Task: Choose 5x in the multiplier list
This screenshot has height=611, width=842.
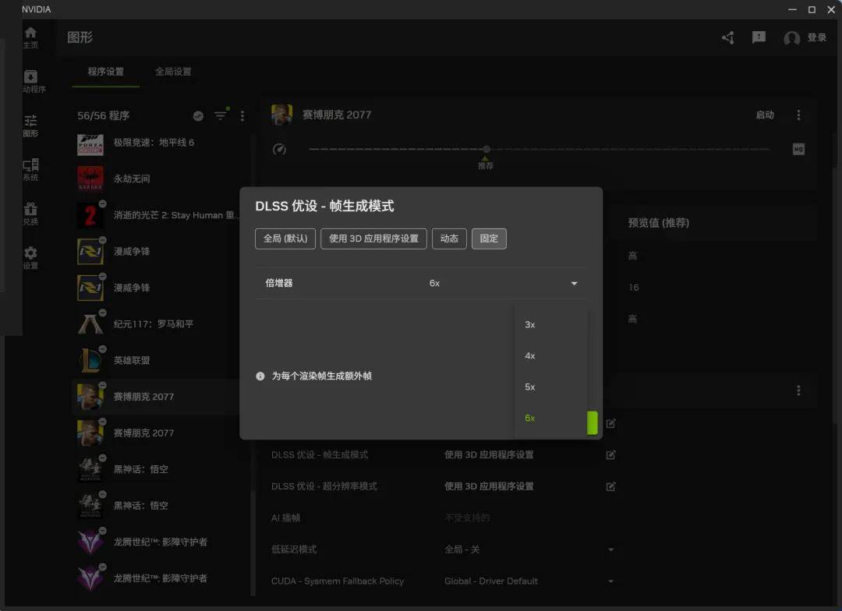Action: coord(551,387)
